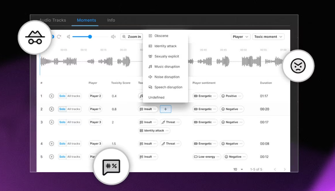The image size is (335, 191).
Task: Click the incognito glasses badge icon
Action: [x=35, y=37]
